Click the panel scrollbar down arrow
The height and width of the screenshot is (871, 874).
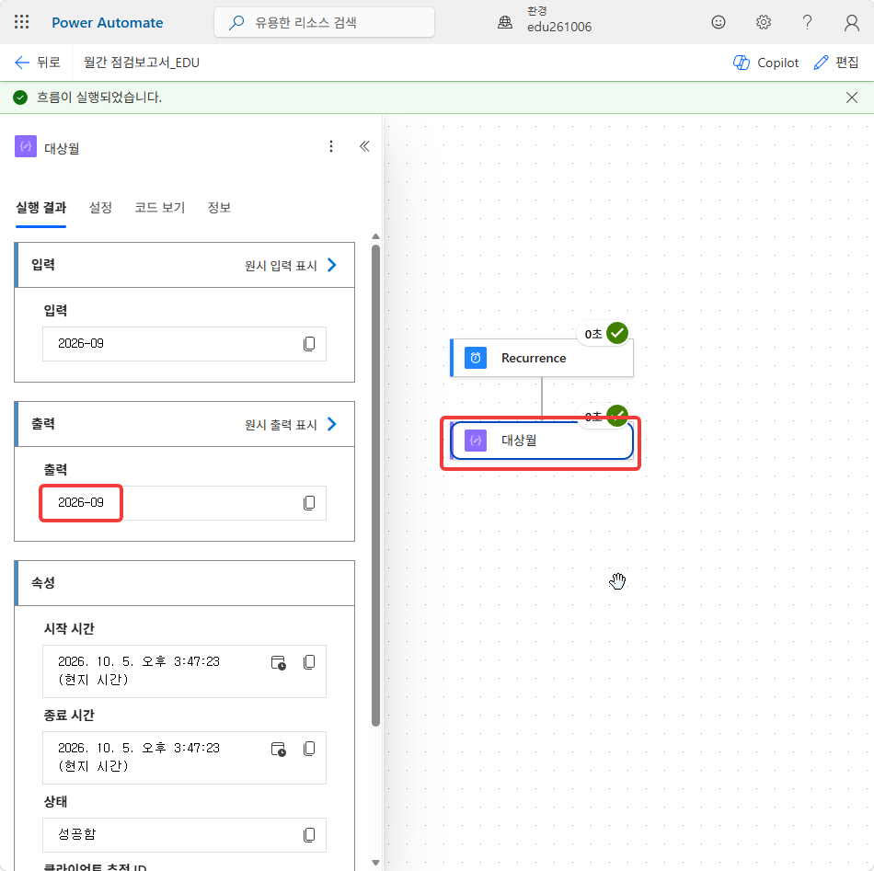(375, 863)
